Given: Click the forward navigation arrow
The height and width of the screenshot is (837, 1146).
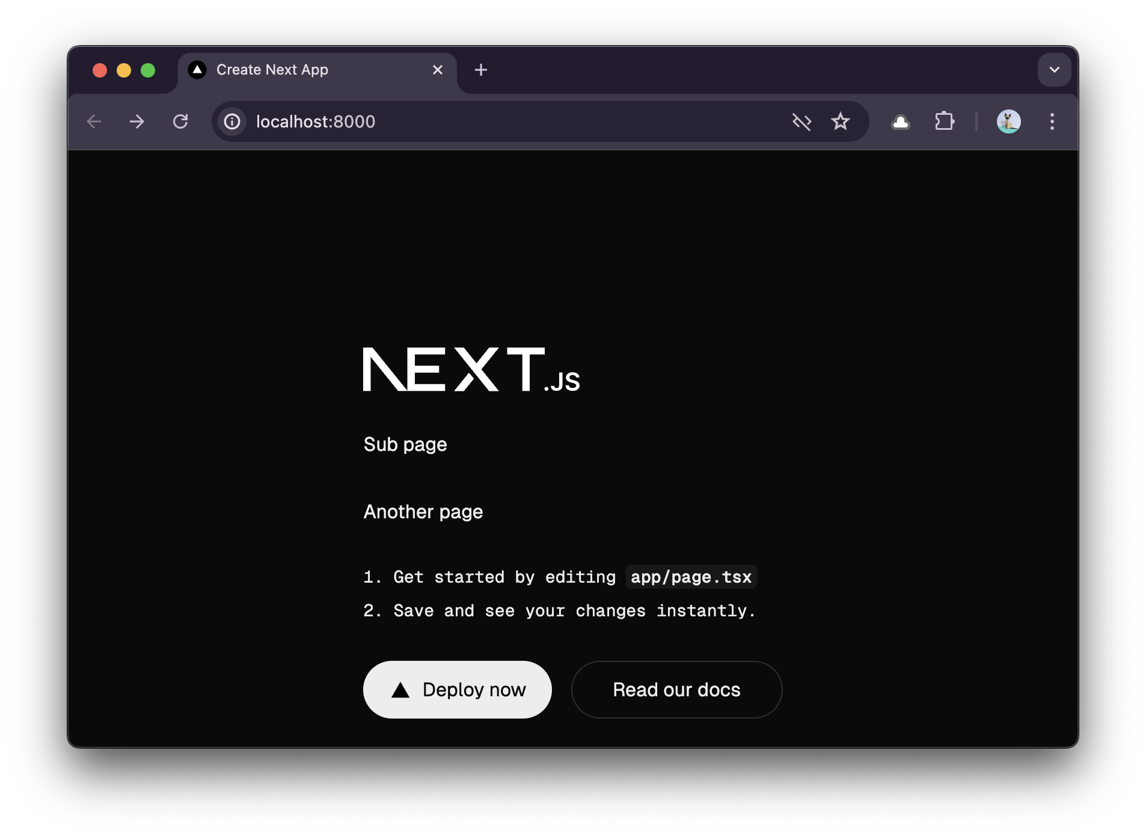Looking at the screenshot, I should tap(137, 122).
